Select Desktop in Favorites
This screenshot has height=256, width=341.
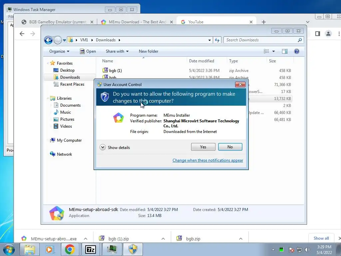[67, 70]
